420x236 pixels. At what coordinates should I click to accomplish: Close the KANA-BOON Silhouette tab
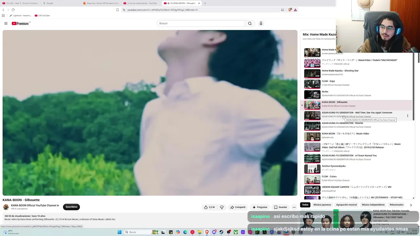pos(199,3)
